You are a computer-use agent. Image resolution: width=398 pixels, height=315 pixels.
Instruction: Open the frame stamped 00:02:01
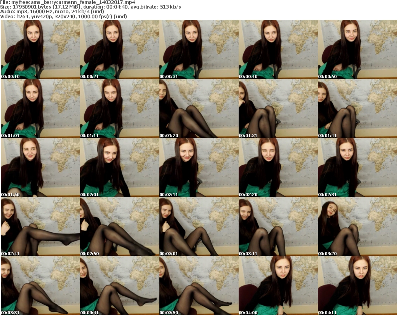[120, 167]
